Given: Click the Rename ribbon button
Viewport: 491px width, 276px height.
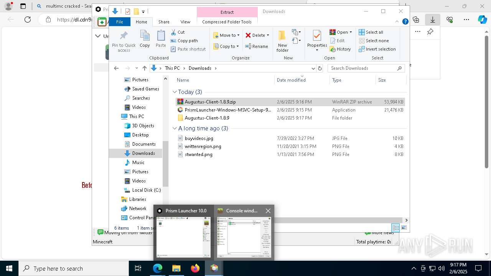Looking at the screenshot, I should coord(257,46).
